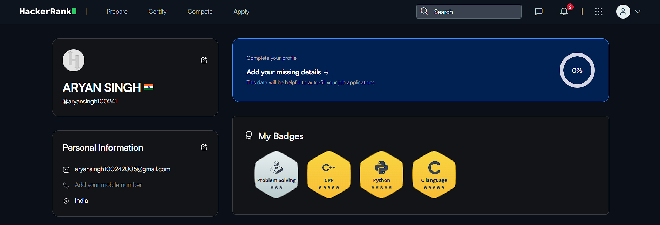Click the profile picture placeholder
The height and width of the screenshot is (225, 660).
point(74,60)
